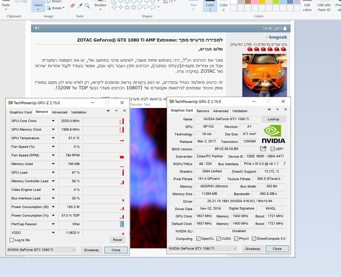This screenshot has height=277, width=341.
Task: Open the Paste dropdown arrow
Action: pos(6,10)
